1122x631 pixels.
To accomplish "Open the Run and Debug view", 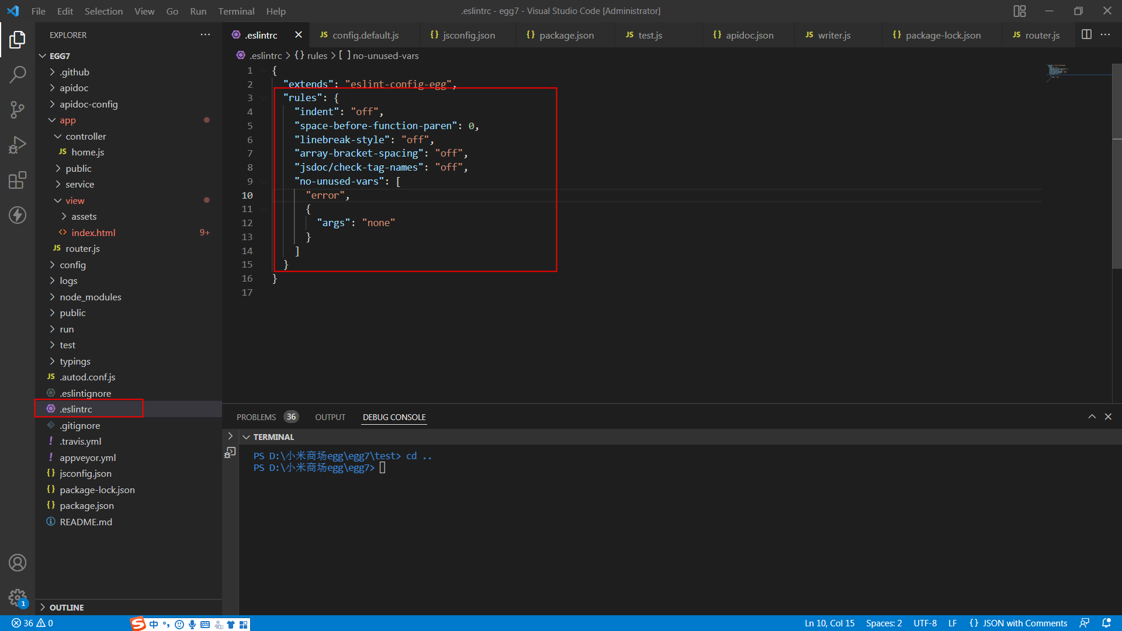I will (18, 145).
